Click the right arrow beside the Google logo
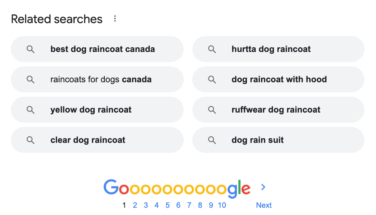The width and height of the screenshot is (376, 215). click(263, 187)
